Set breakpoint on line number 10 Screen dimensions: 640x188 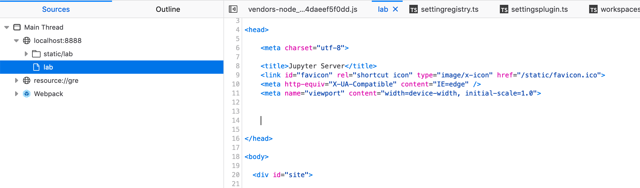point(236,84)
